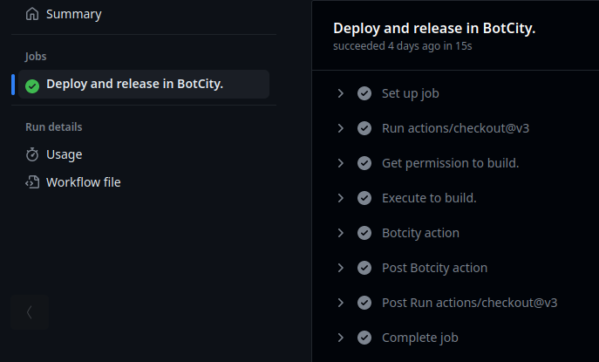Expand the Complete job step
599x362 pixels.
pos(341,338)
